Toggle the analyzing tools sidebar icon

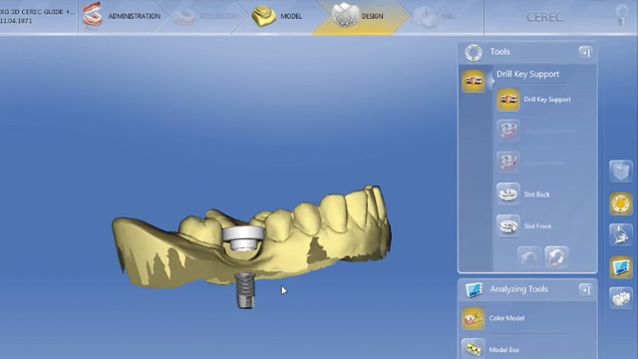(620, 266)
